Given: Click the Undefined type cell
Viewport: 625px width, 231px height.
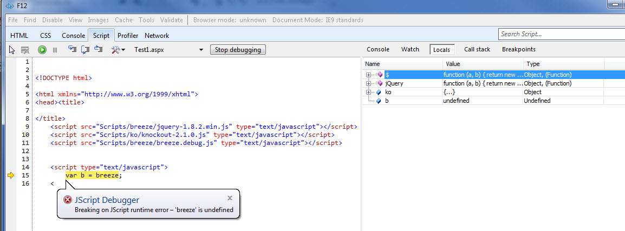Looking at the screenshot, I should [537, 101].
